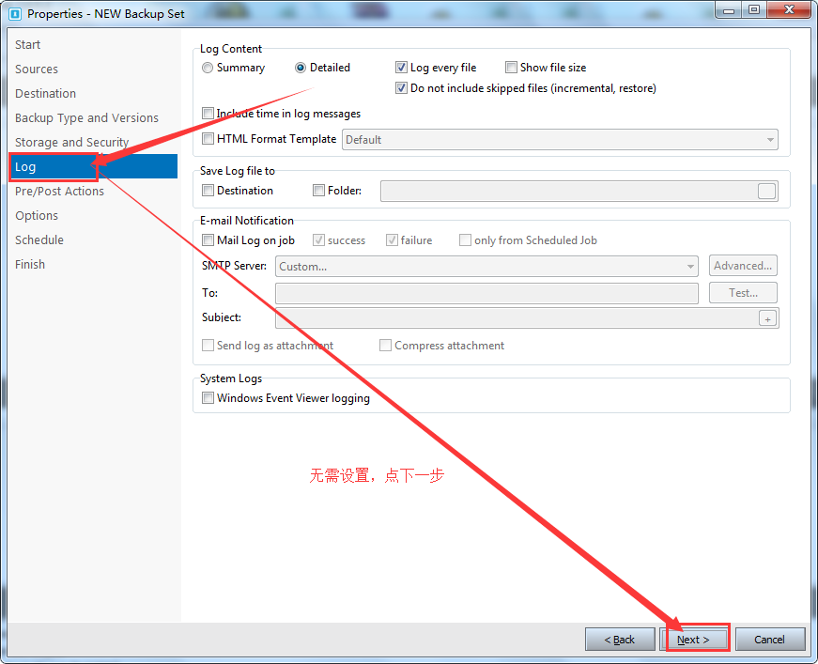
Task: Go to the Sources page
Action: point(37,69)
